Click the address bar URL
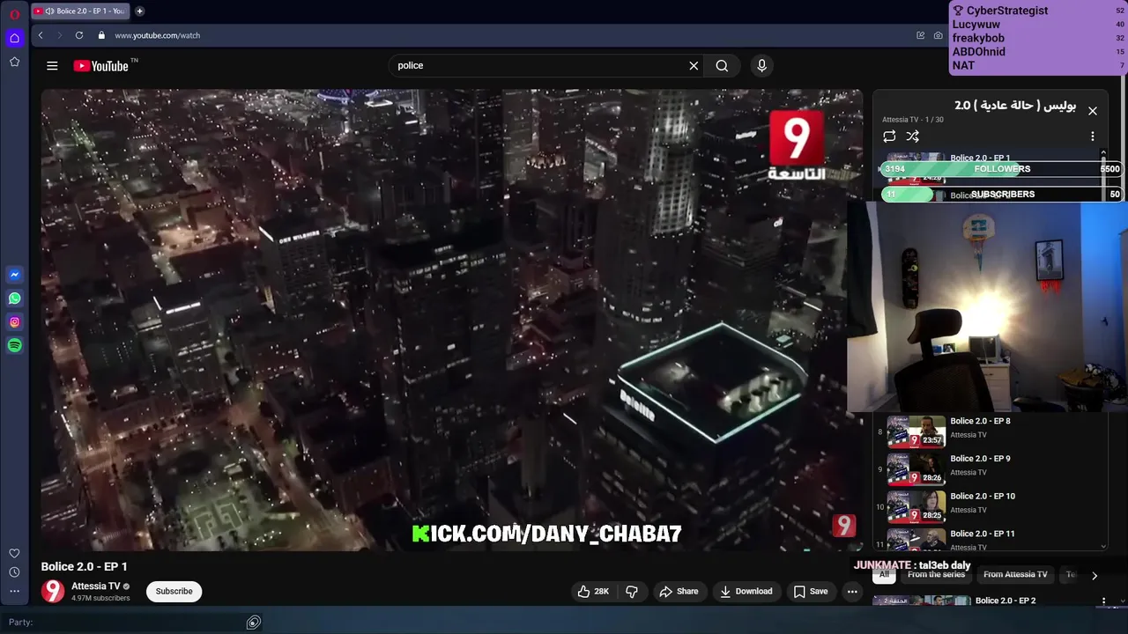This screenshot has height=634, width=1128. 157,35
